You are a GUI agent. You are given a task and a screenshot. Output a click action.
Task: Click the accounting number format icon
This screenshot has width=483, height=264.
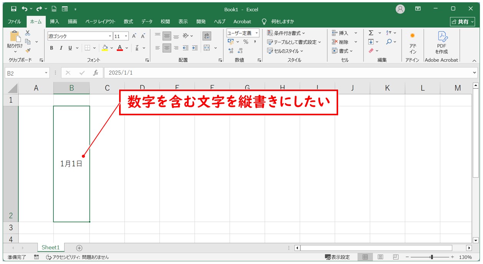[231, 42]
